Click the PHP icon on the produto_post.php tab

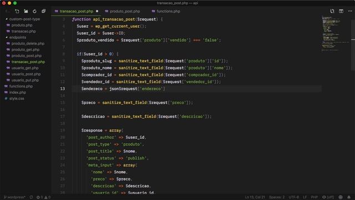[106, 11]
